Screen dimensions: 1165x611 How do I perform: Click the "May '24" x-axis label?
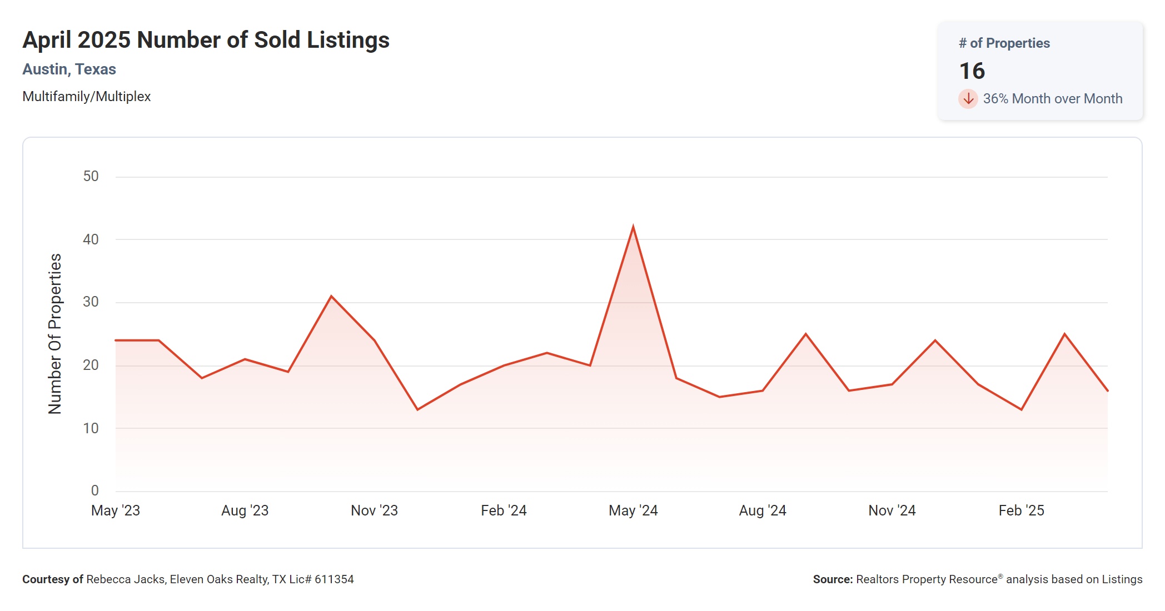(633, 510)
